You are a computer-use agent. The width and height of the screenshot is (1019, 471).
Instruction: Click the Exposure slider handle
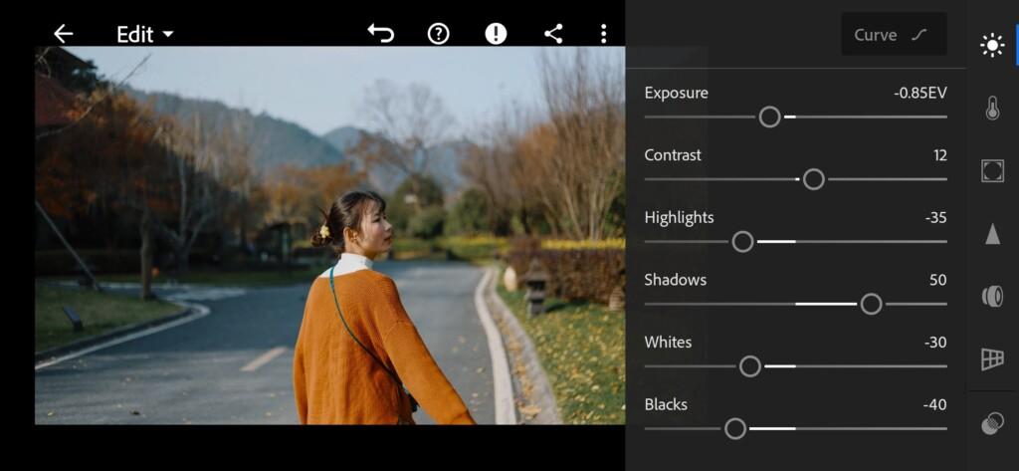769,118
